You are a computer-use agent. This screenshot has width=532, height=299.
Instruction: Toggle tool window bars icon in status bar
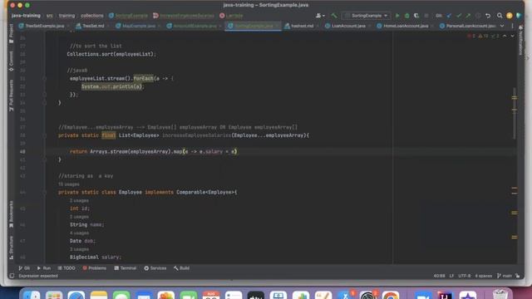(12, 276)
